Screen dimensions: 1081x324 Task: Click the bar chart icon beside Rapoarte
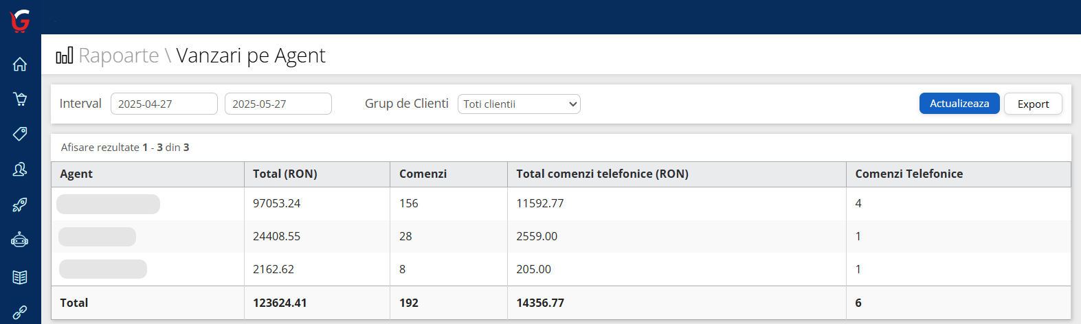click(x=64, y=56)
